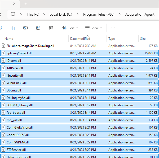This screenshot has height=158, width=159.
Task: Click the SplicingCorrect.dll file icon
Action: 3,53
